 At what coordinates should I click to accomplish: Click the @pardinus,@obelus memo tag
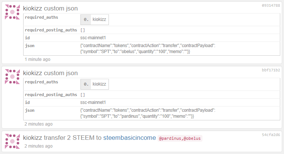click(180, 138)
